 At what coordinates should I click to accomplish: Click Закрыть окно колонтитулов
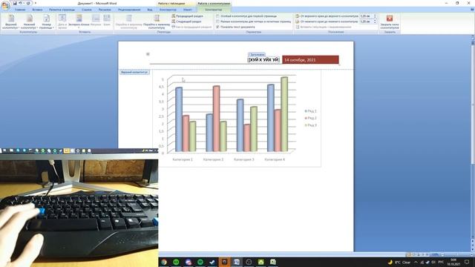click(390, 22)
